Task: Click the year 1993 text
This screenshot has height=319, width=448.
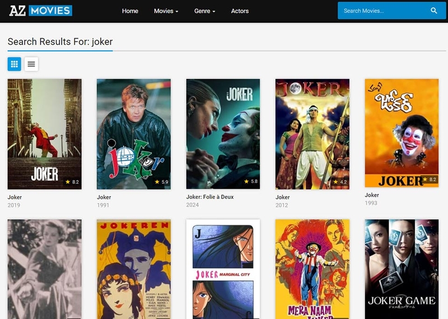Action: coord(371,203)
